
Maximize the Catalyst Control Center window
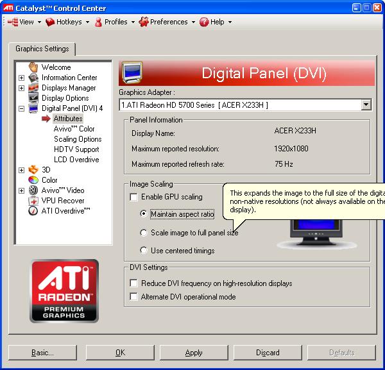pos(366,8)
